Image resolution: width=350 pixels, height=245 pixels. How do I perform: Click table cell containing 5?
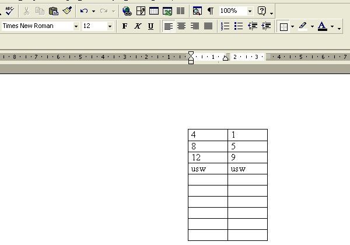point(247,146)
